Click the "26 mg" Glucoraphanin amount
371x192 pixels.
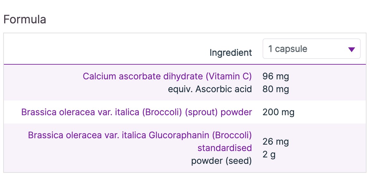[x=275, y=142]
